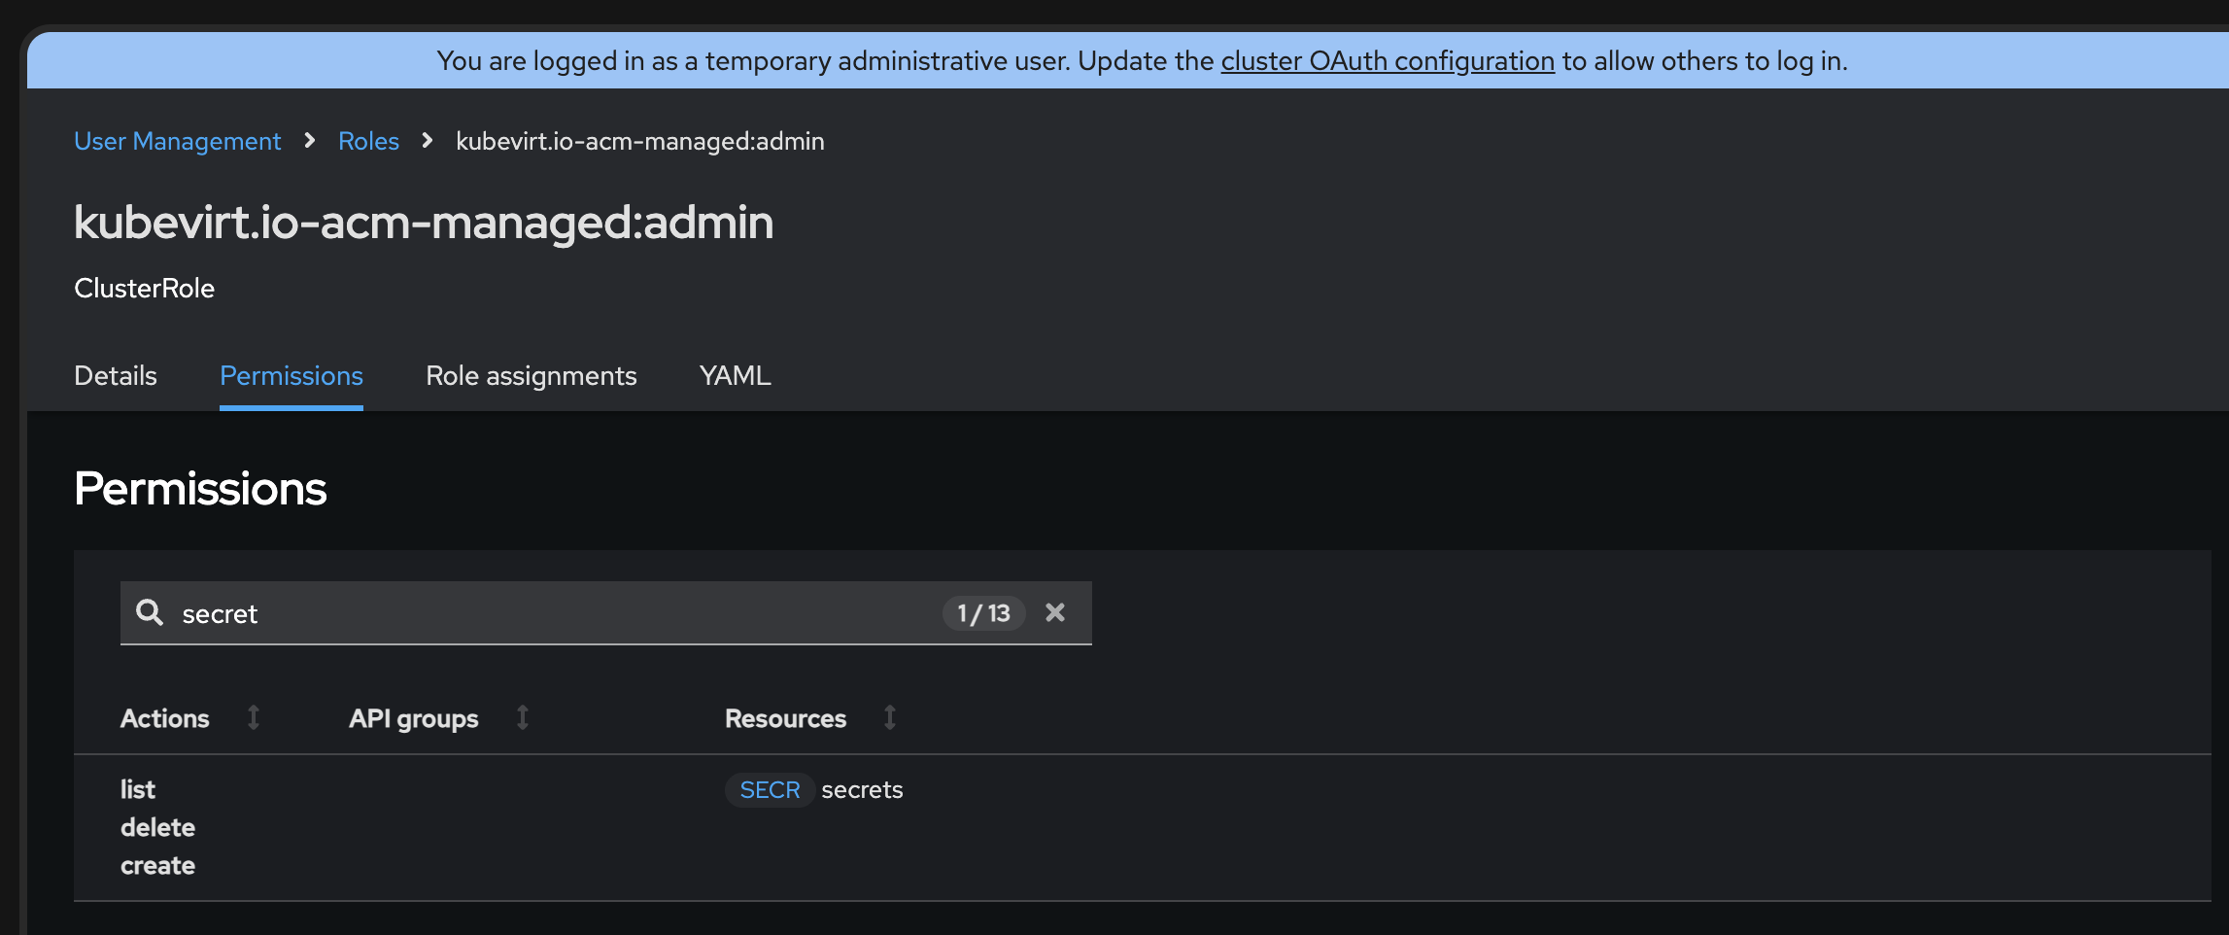The height and width of the screenshot is (935, 2229).
Task: Select the Permissions tab
Action: [x=291, y=376]
